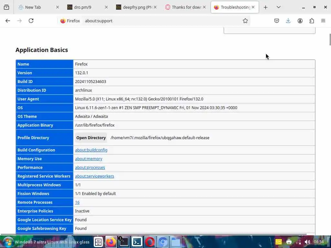The height and width of the screenshot is (248, 331).
Task: Open the Downloads panel arrow
Action: point(288,21)
